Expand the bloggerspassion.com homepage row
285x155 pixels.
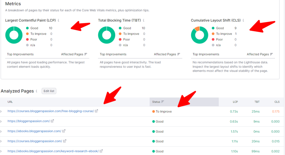[x=2, y=121]
